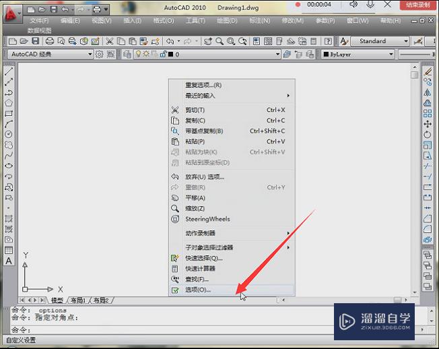The image size is (439, 349).
Task: Choose 快速计算器 in context menu
Action: (x=232, y=269)
